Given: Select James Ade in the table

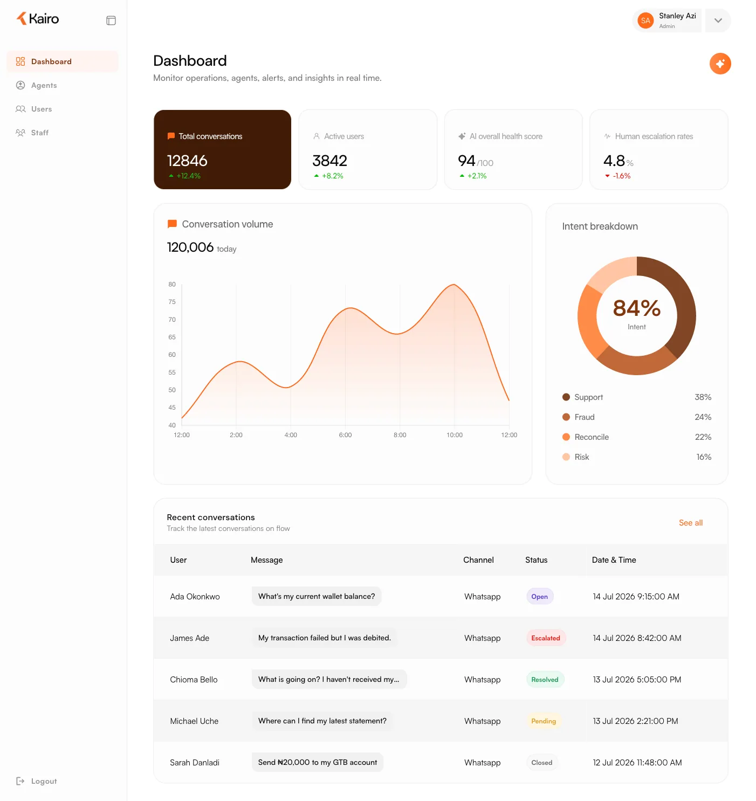Looking at the screenshot, I should pyautogui.click(x=189, y=638).
